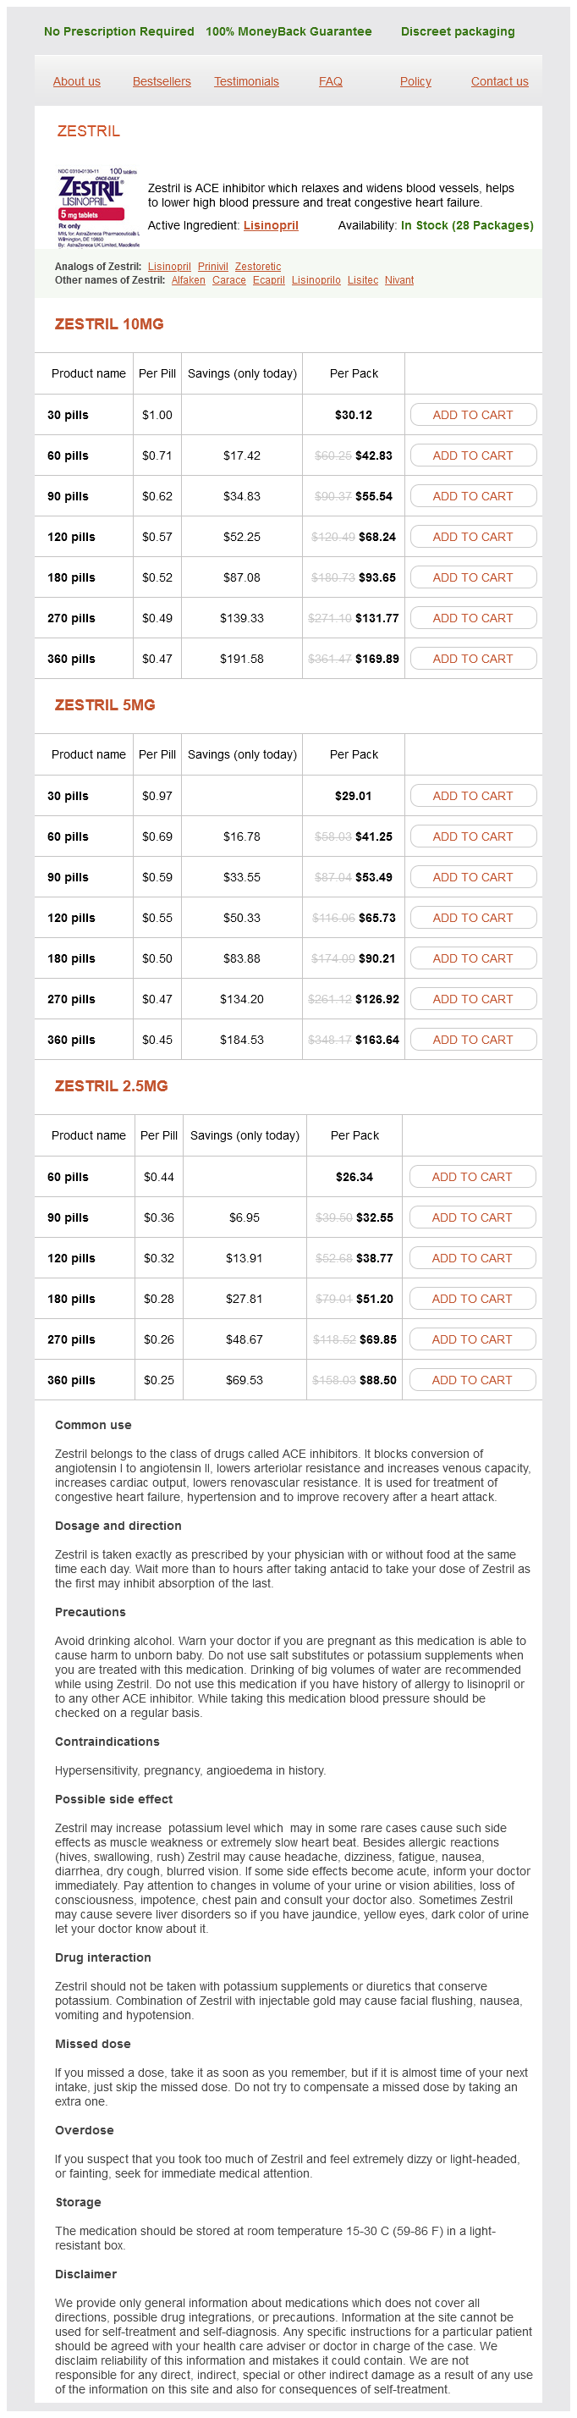Open the Ecapril link

click(268, 279)
